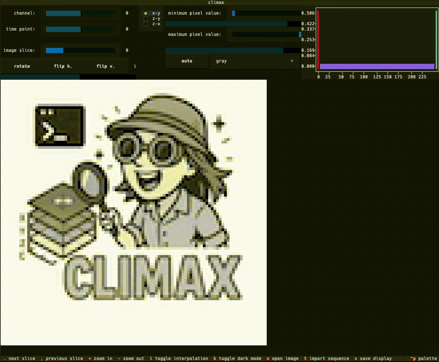Open the command palette

[424, 359]
